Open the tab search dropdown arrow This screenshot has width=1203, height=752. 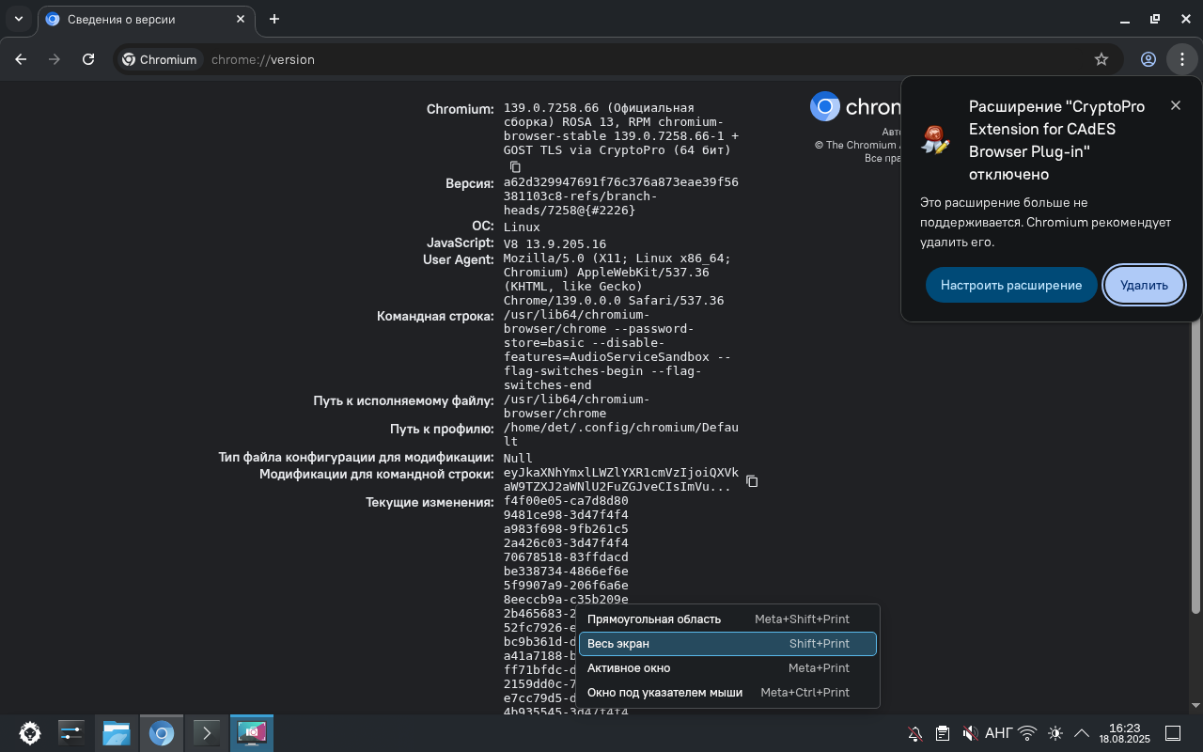point(18,19)
